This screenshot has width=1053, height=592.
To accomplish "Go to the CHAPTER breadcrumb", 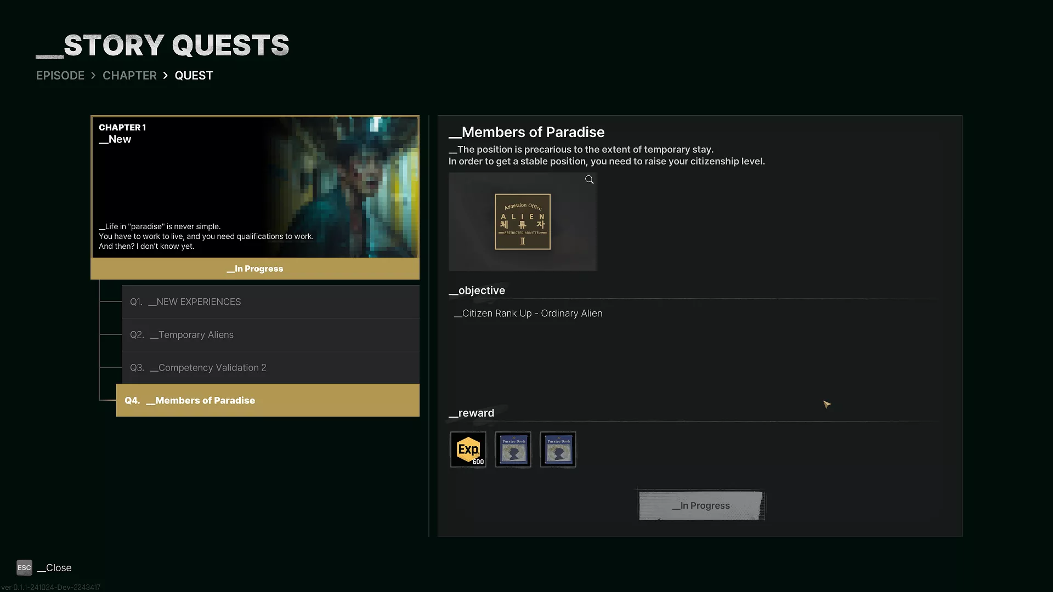I will [129, 76].
